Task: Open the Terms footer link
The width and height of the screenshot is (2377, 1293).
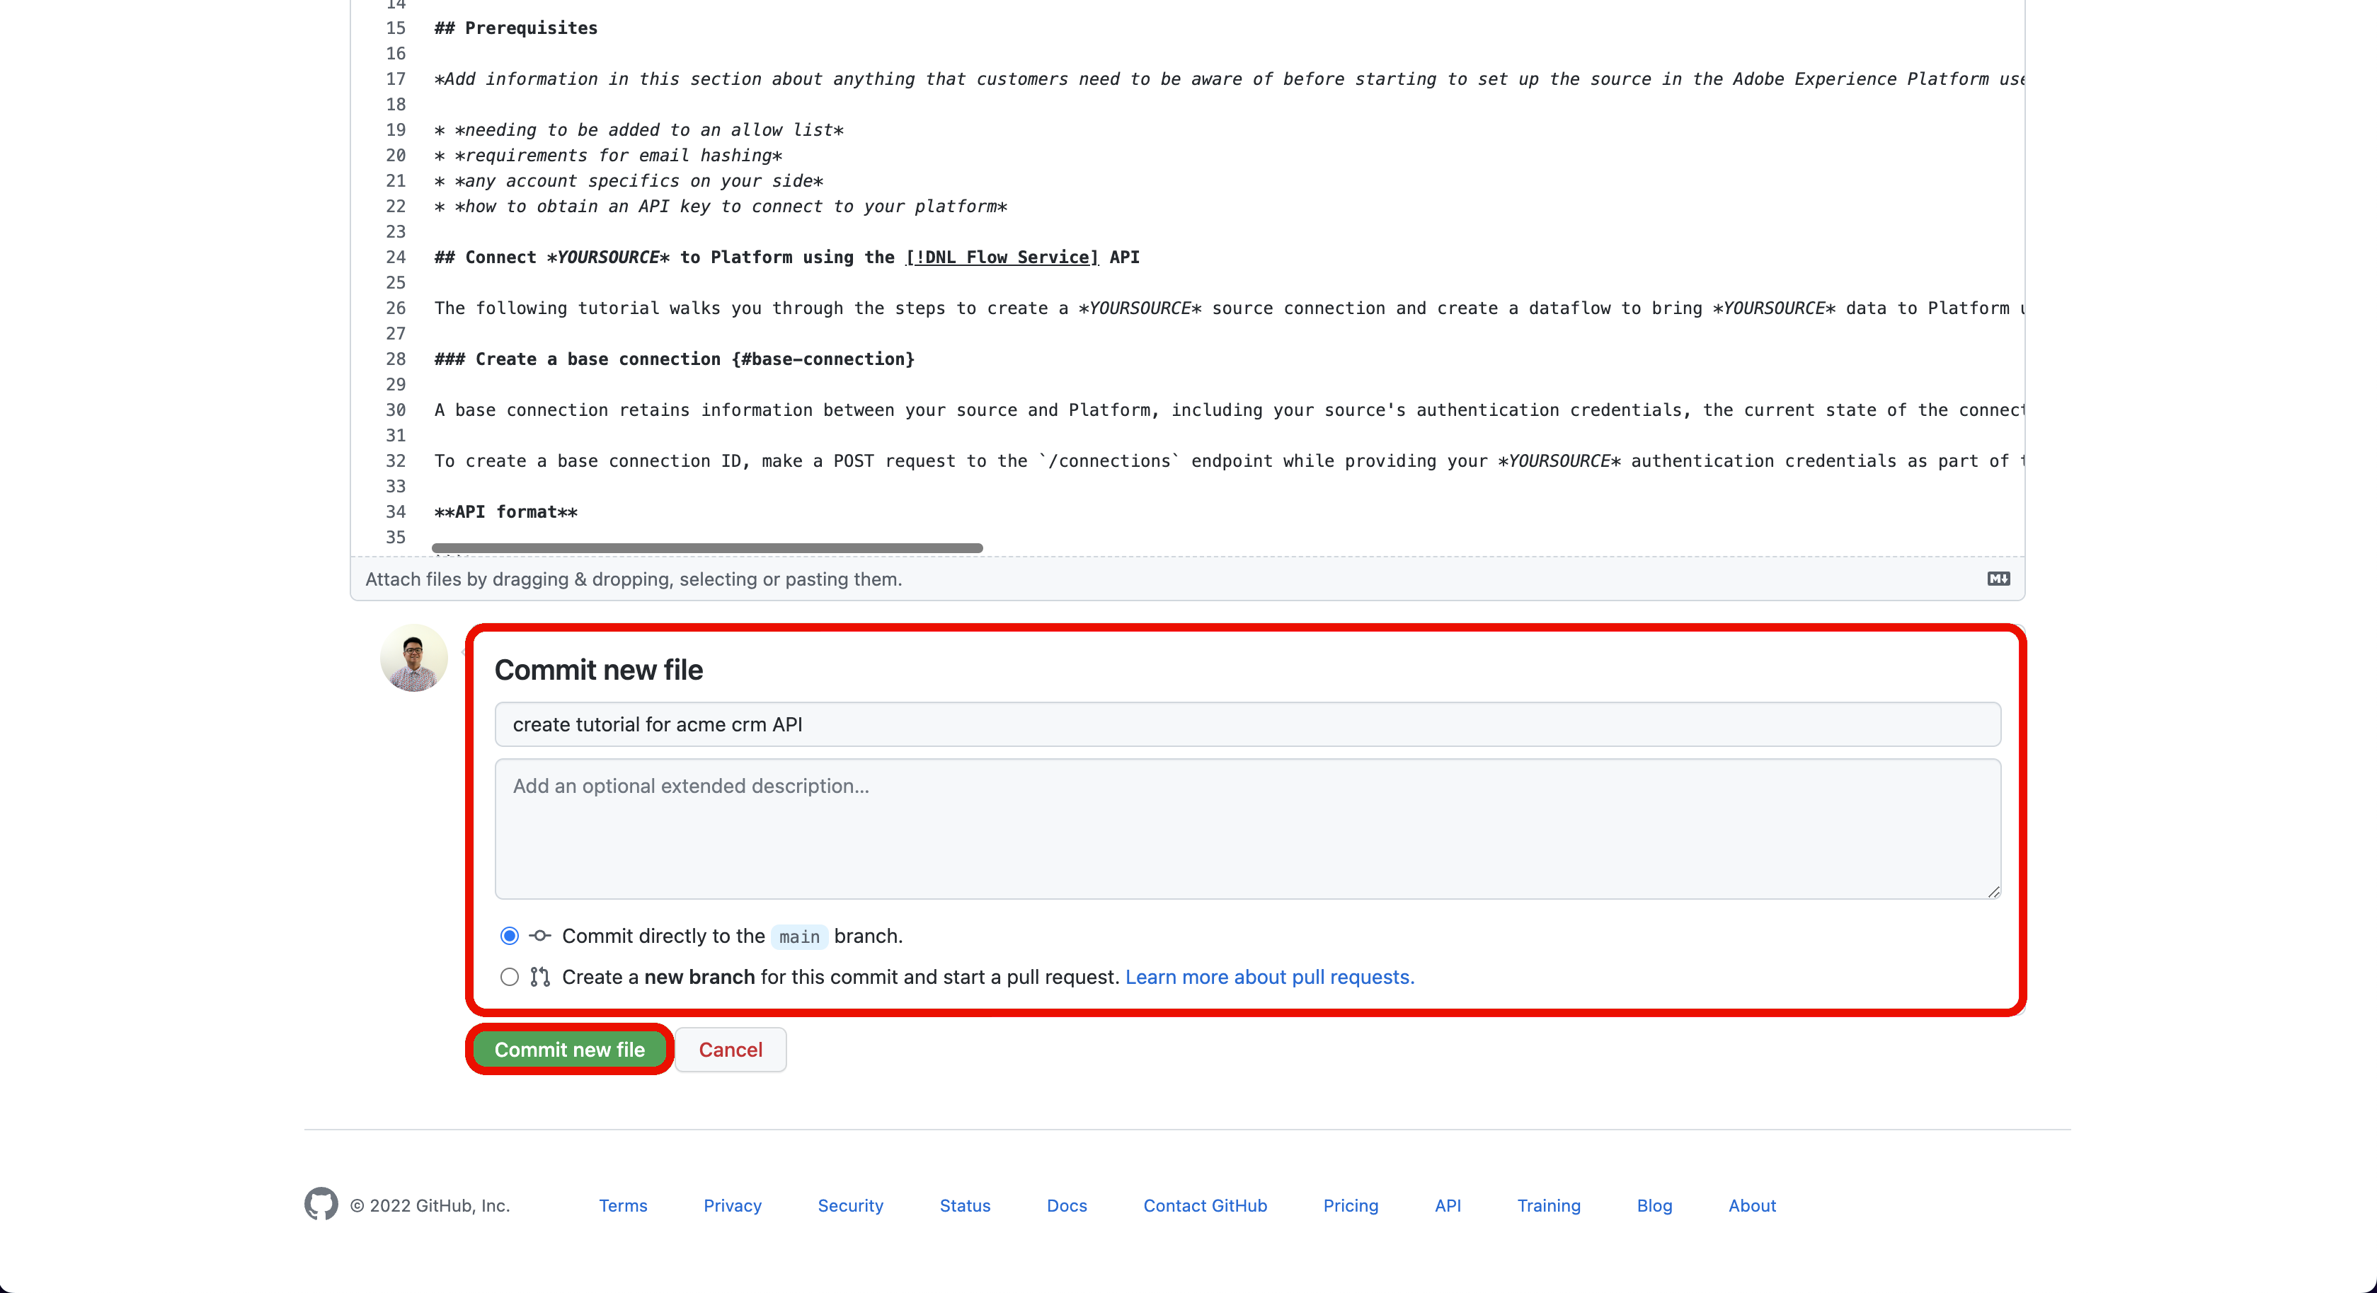Action: [x=623, y=1205]
